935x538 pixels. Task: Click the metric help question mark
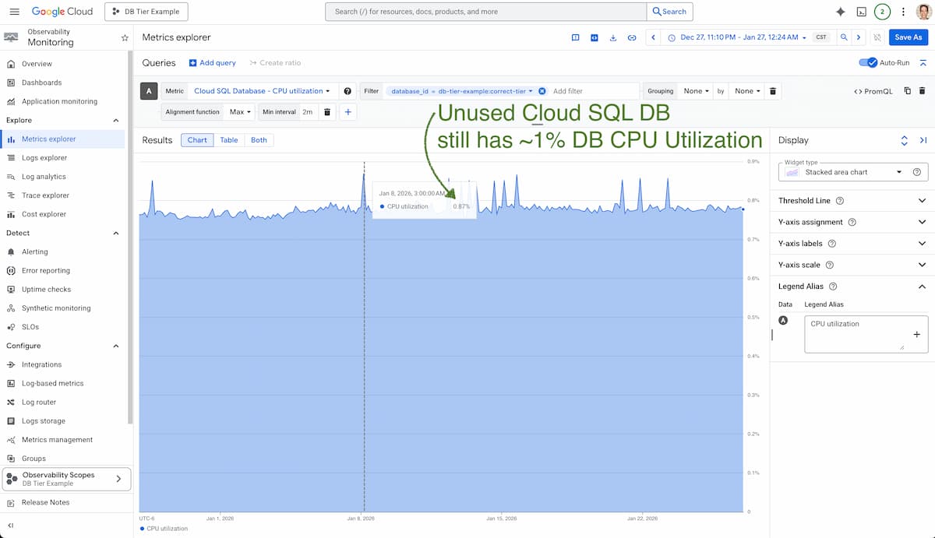(348, 91)
